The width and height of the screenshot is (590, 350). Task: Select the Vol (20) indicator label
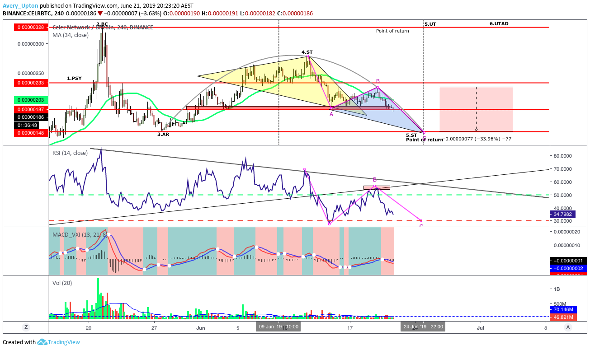[x=62, y=283]
